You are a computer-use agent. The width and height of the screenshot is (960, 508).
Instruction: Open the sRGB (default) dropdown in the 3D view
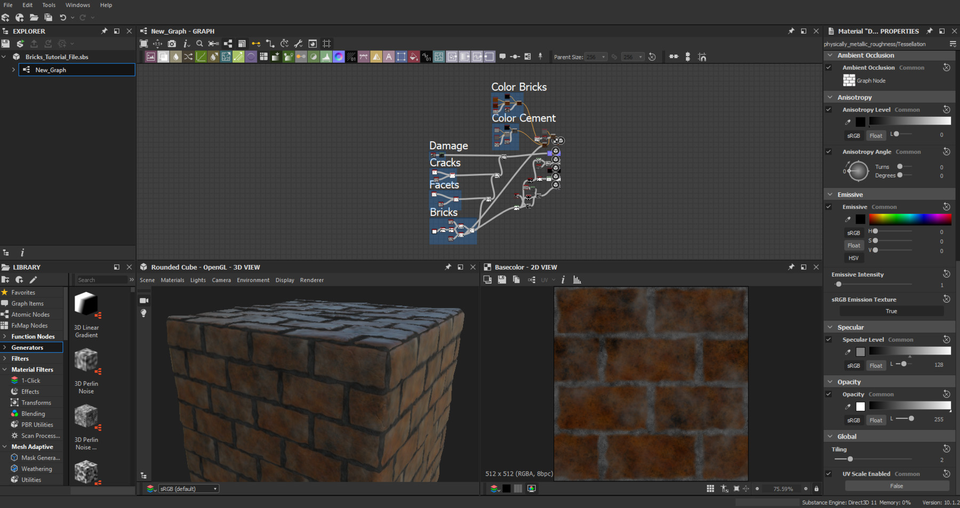(188, 488)
